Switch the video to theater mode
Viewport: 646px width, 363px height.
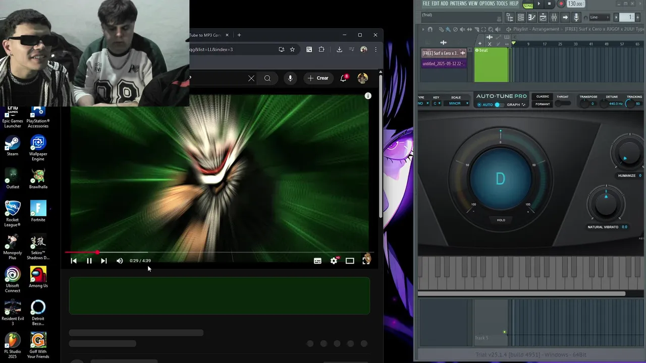pos(350,261)
